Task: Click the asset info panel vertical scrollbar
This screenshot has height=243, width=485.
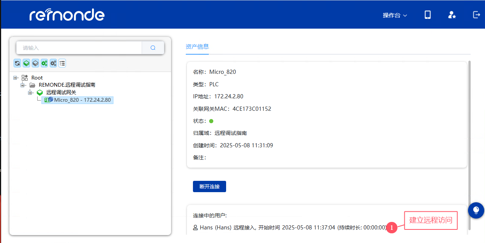Action: [469, 145]
